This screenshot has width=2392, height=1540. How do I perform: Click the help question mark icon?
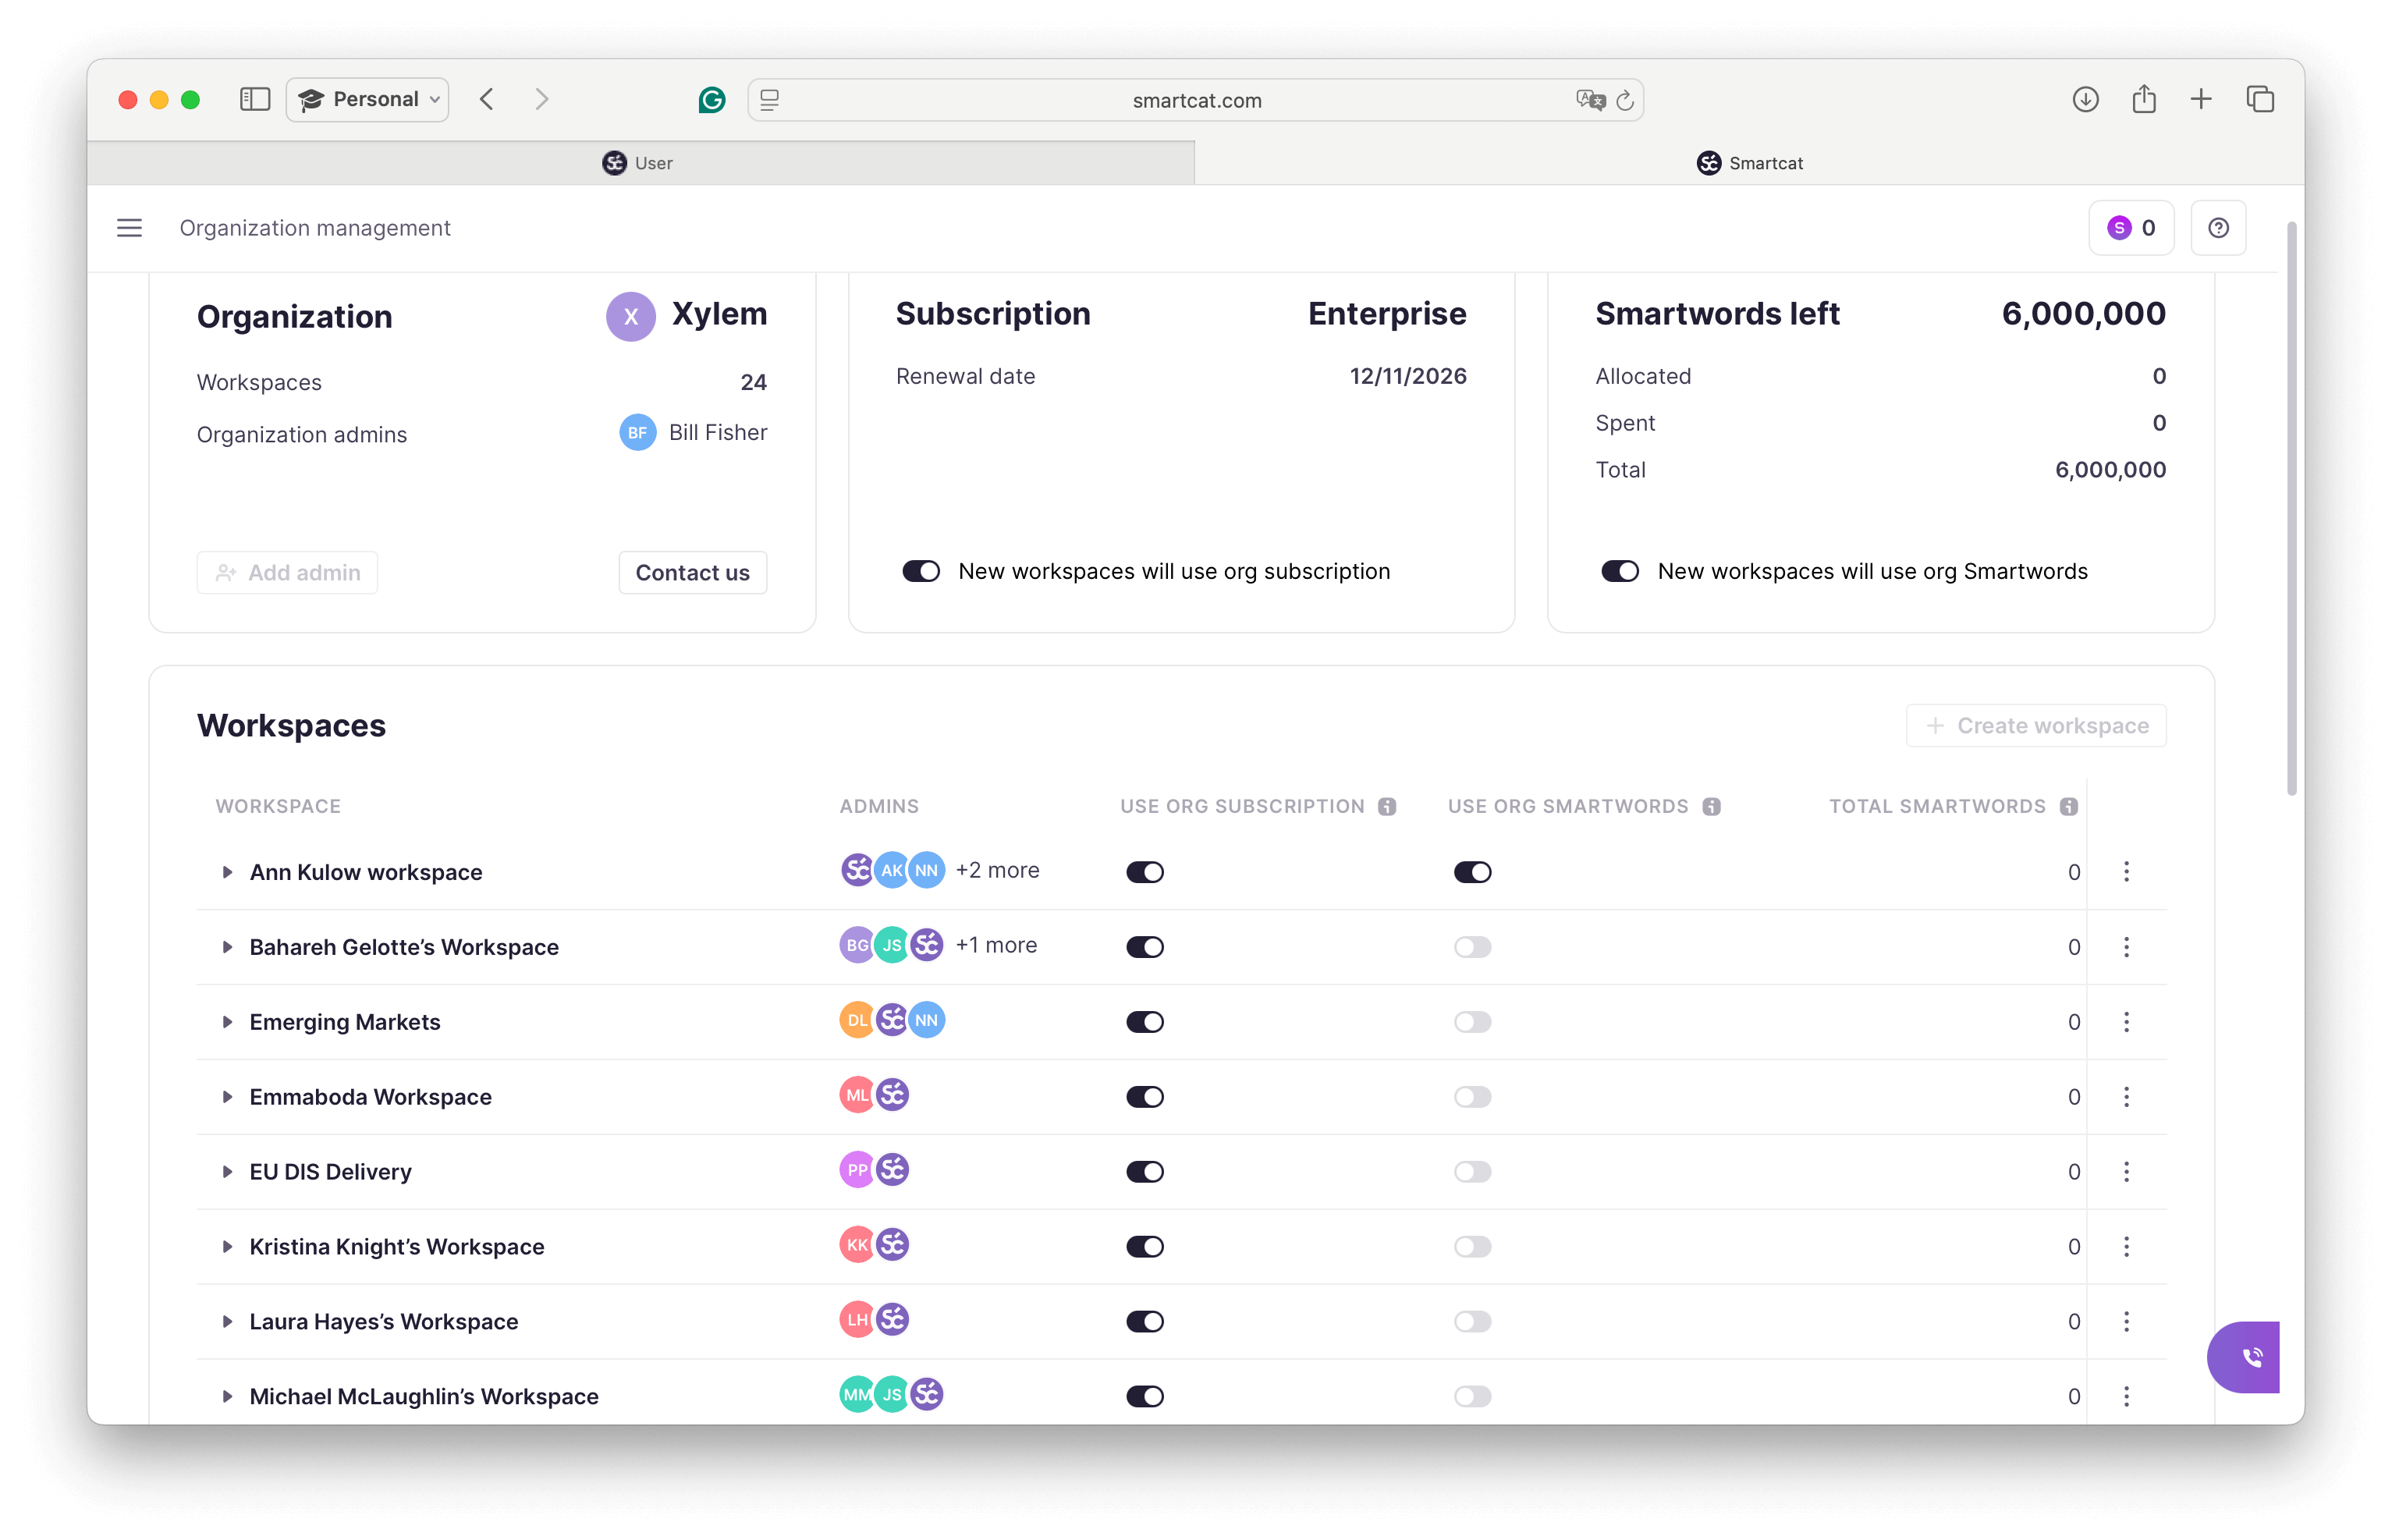(2218, 228)
